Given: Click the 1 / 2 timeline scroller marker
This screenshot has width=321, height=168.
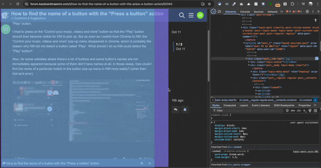Looking at the screenshot, I should pos(179,44).
